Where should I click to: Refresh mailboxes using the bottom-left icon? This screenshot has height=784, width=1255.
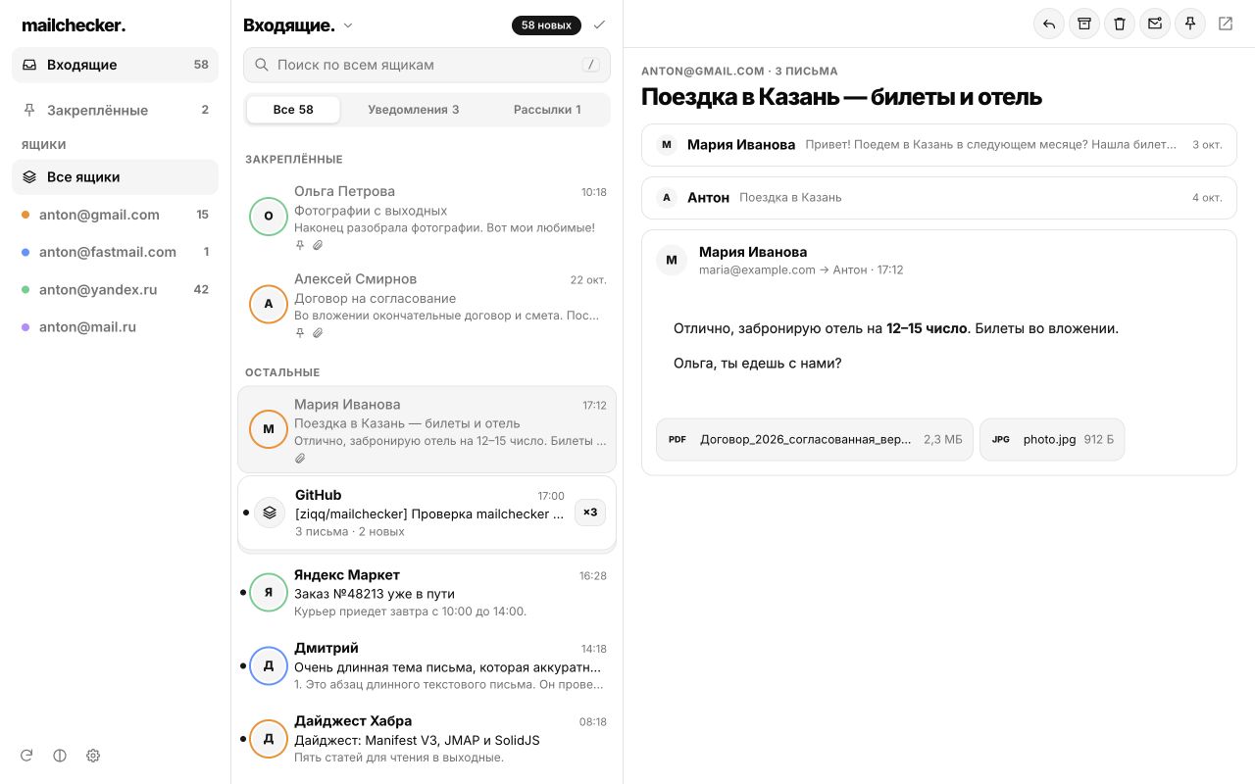coord(26,756)
